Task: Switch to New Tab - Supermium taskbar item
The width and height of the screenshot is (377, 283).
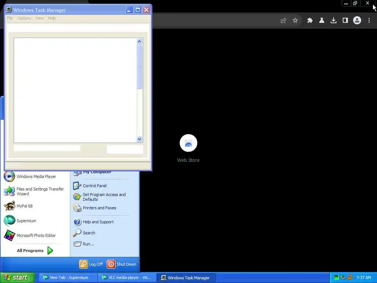Action: pyautogui.click(x=68, y=278)
